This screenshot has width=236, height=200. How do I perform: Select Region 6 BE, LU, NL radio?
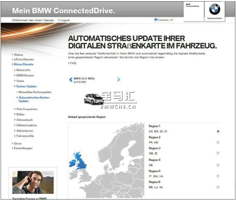(218, 187)
